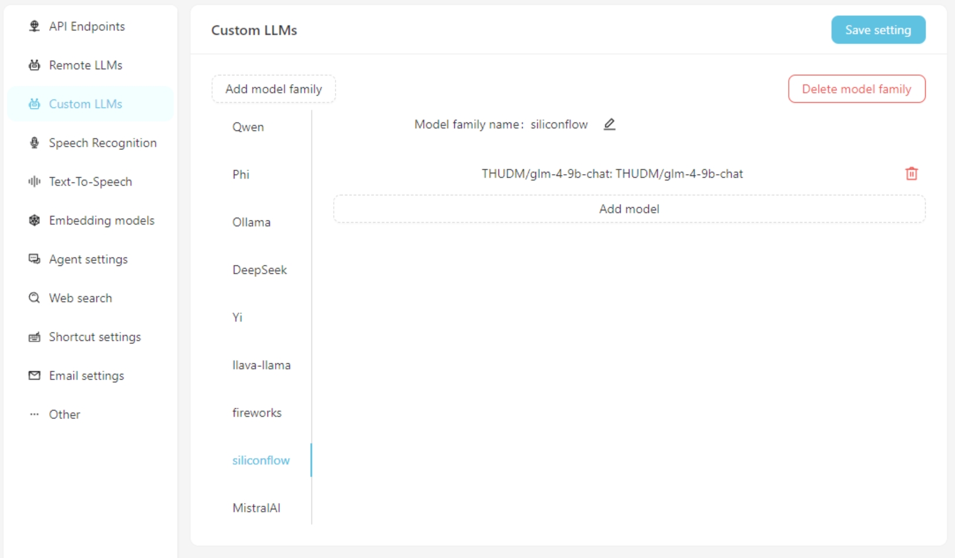Click the pencil icon to rename model family
955x558 pixels.
[609, 124]
